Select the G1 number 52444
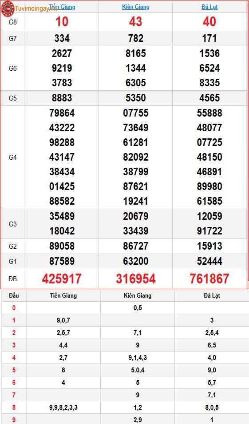Viewport: 249px width, 424px height. click(x=209, y=261)
